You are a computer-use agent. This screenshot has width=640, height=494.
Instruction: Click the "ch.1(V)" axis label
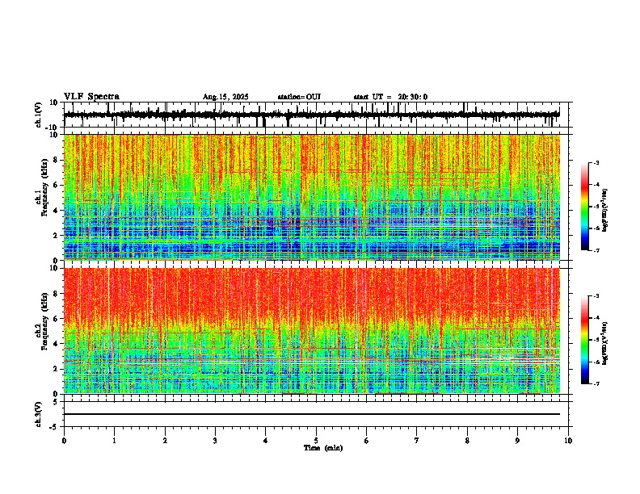click(39, 115)
